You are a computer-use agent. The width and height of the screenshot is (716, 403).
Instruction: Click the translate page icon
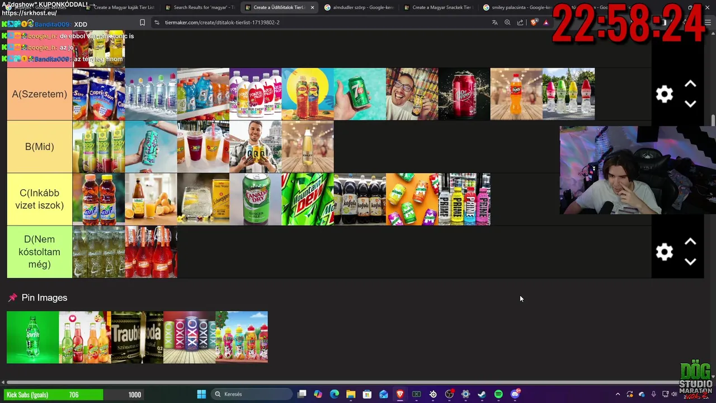[x=494, y=22]
